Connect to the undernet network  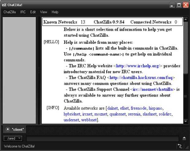coord(71,120)
